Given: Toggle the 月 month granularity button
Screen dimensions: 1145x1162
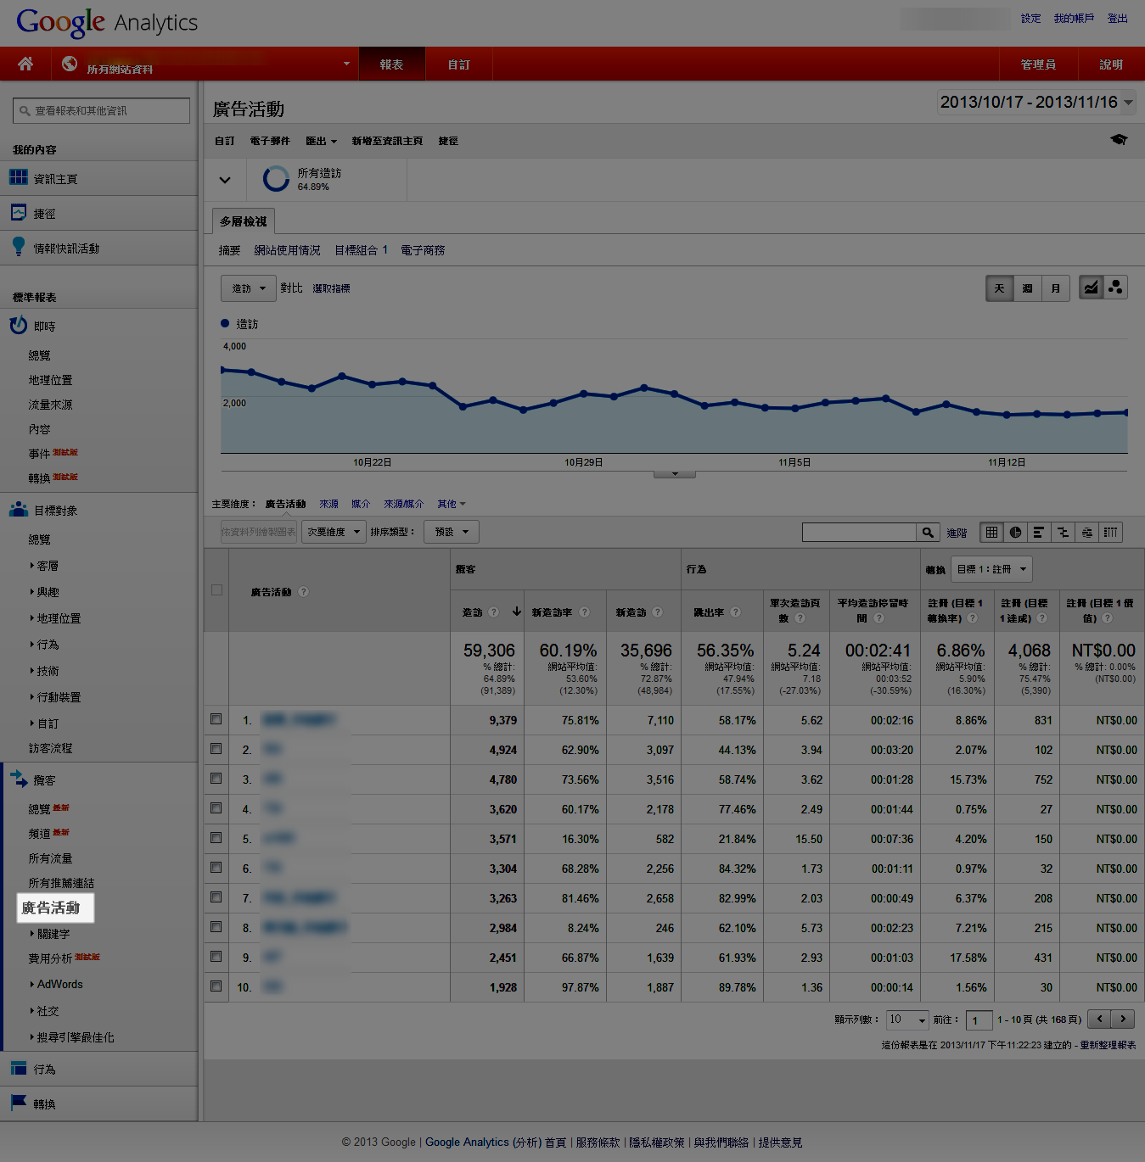Looking at the screenshot, I should point(1055,288).
